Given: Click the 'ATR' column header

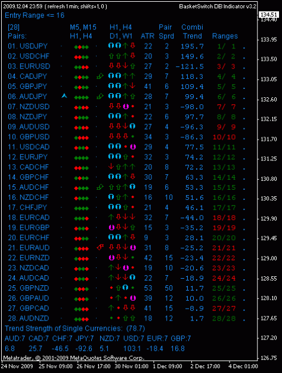Looking at the screenshot, I should (x=147, y=36).
